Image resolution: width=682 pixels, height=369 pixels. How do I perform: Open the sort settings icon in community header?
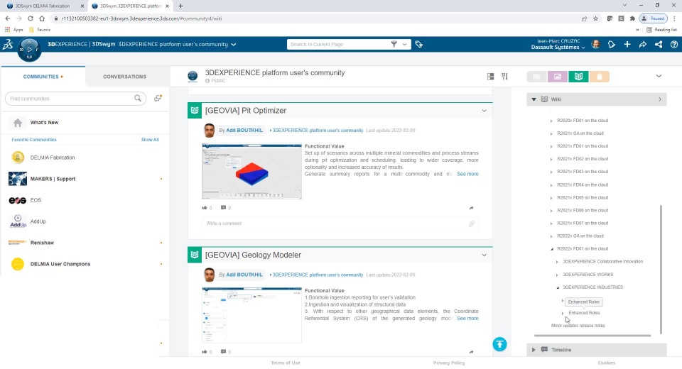(x=504, y=77)
